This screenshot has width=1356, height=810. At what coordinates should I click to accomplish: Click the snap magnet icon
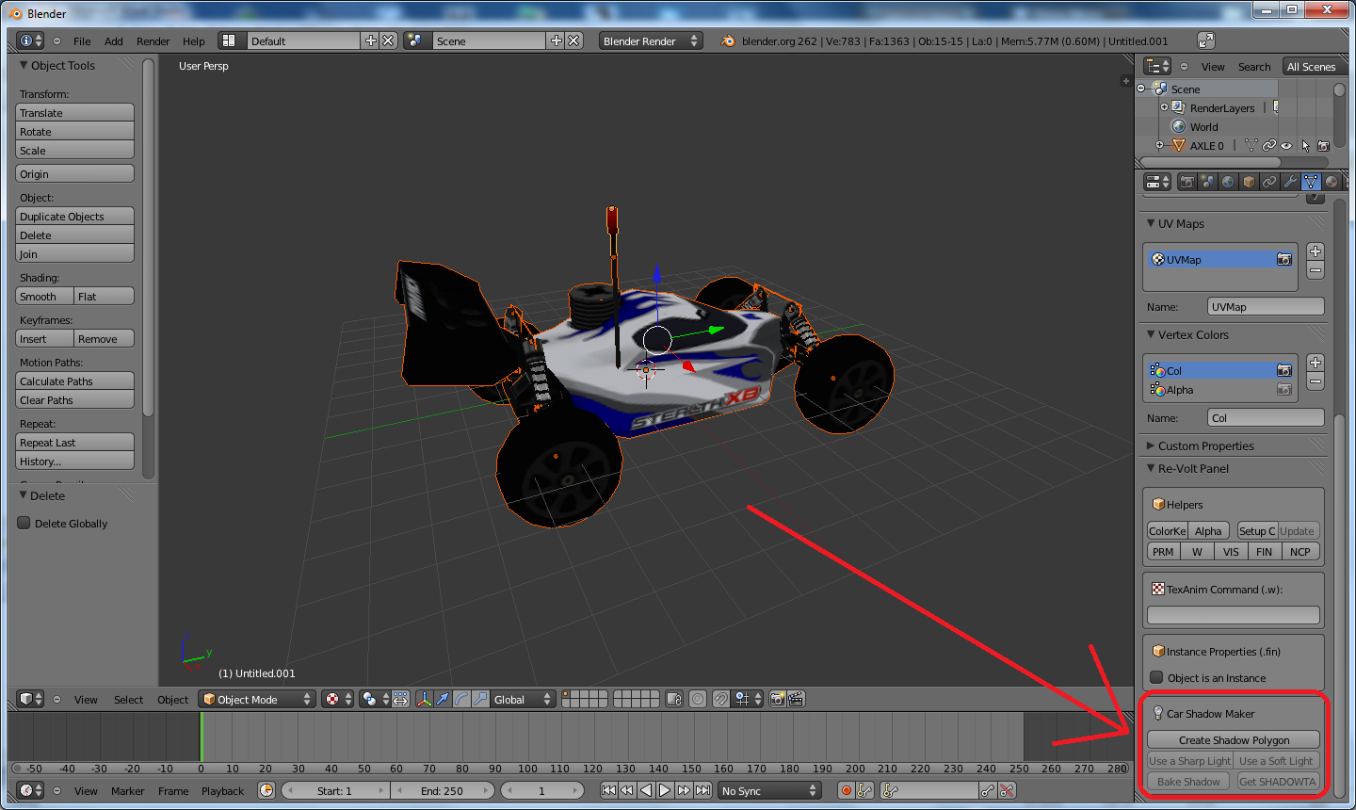point(720,699)
